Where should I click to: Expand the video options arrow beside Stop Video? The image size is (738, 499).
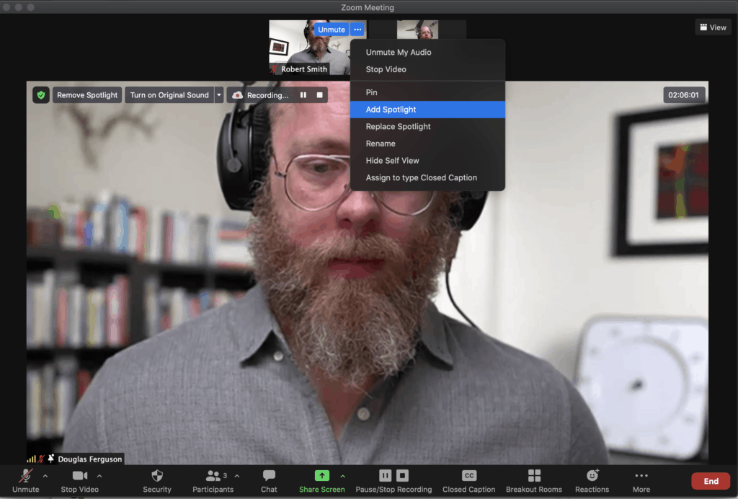tap(99, 476)
